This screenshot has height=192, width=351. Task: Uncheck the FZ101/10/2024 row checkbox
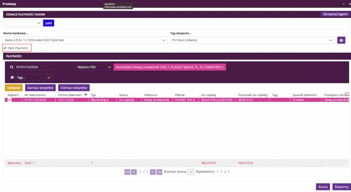9,100
